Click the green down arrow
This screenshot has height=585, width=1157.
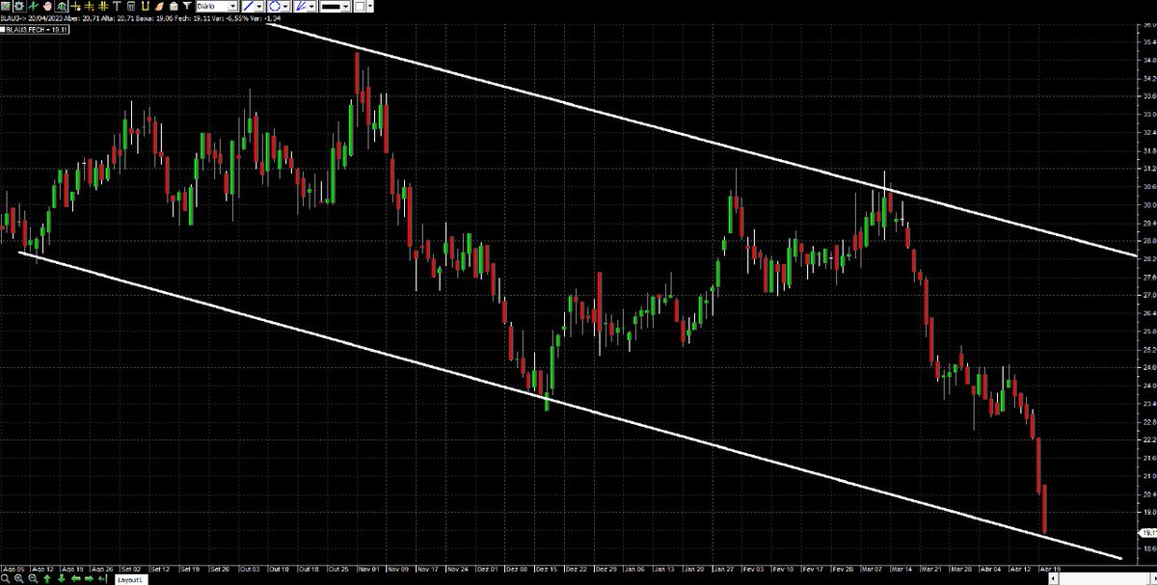pos(61,580)
